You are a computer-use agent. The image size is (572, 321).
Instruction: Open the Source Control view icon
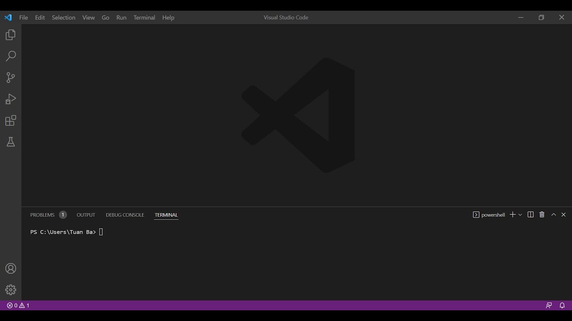pyautogui.click(x=11, y=78)
